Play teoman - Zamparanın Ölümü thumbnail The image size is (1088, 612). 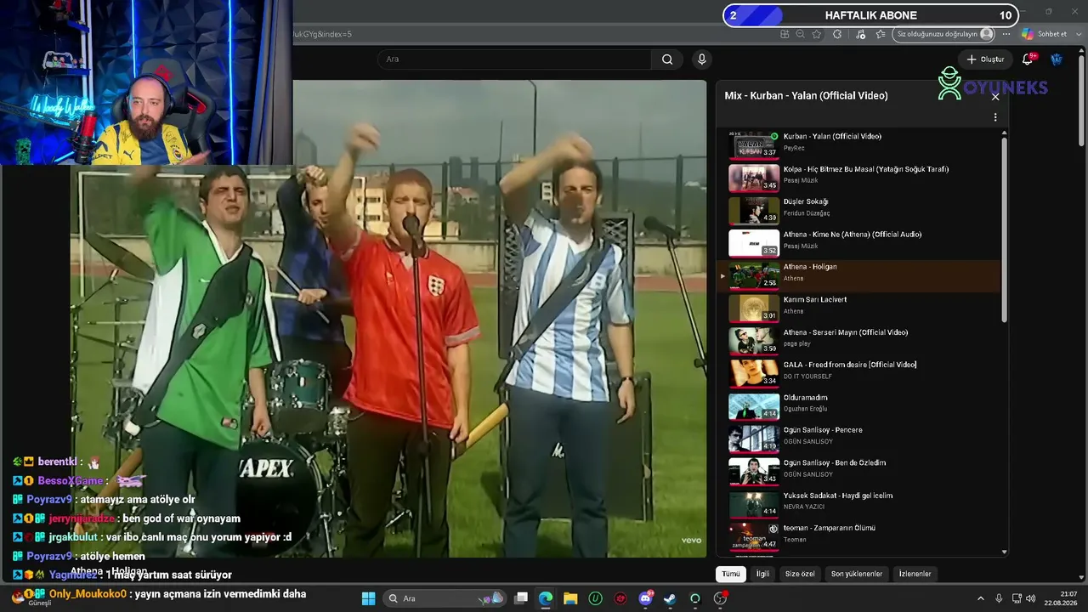(754, 537)
